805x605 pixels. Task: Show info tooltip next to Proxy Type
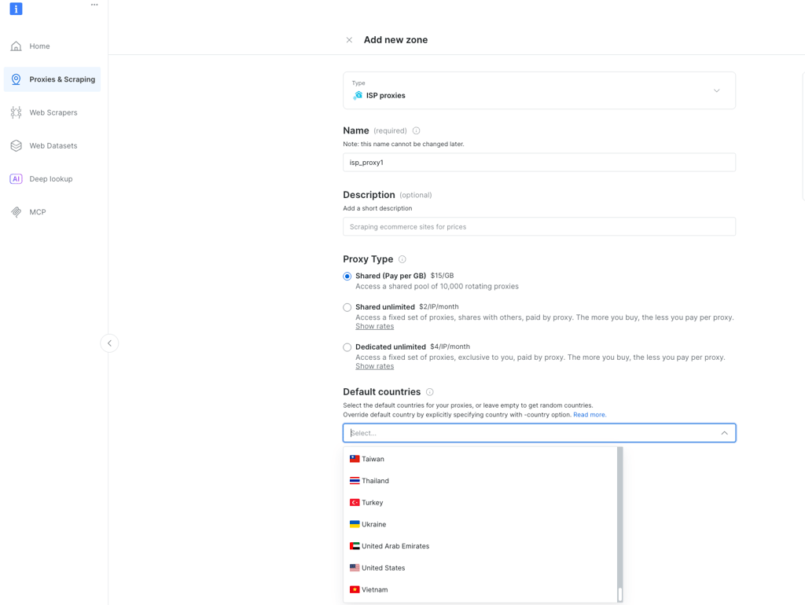(402, 259)
